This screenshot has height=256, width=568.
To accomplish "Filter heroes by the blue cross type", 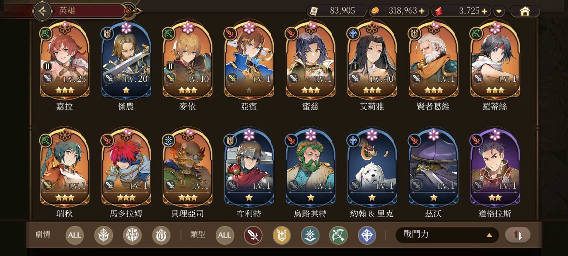I will tap(367, 235).
